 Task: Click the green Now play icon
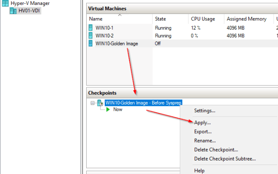pos(108,110)
